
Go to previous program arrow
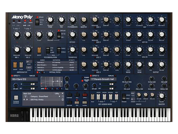24,99
